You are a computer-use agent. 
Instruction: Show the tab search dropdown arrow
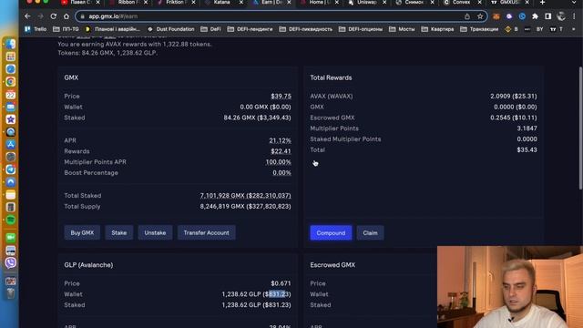(574, 2)
